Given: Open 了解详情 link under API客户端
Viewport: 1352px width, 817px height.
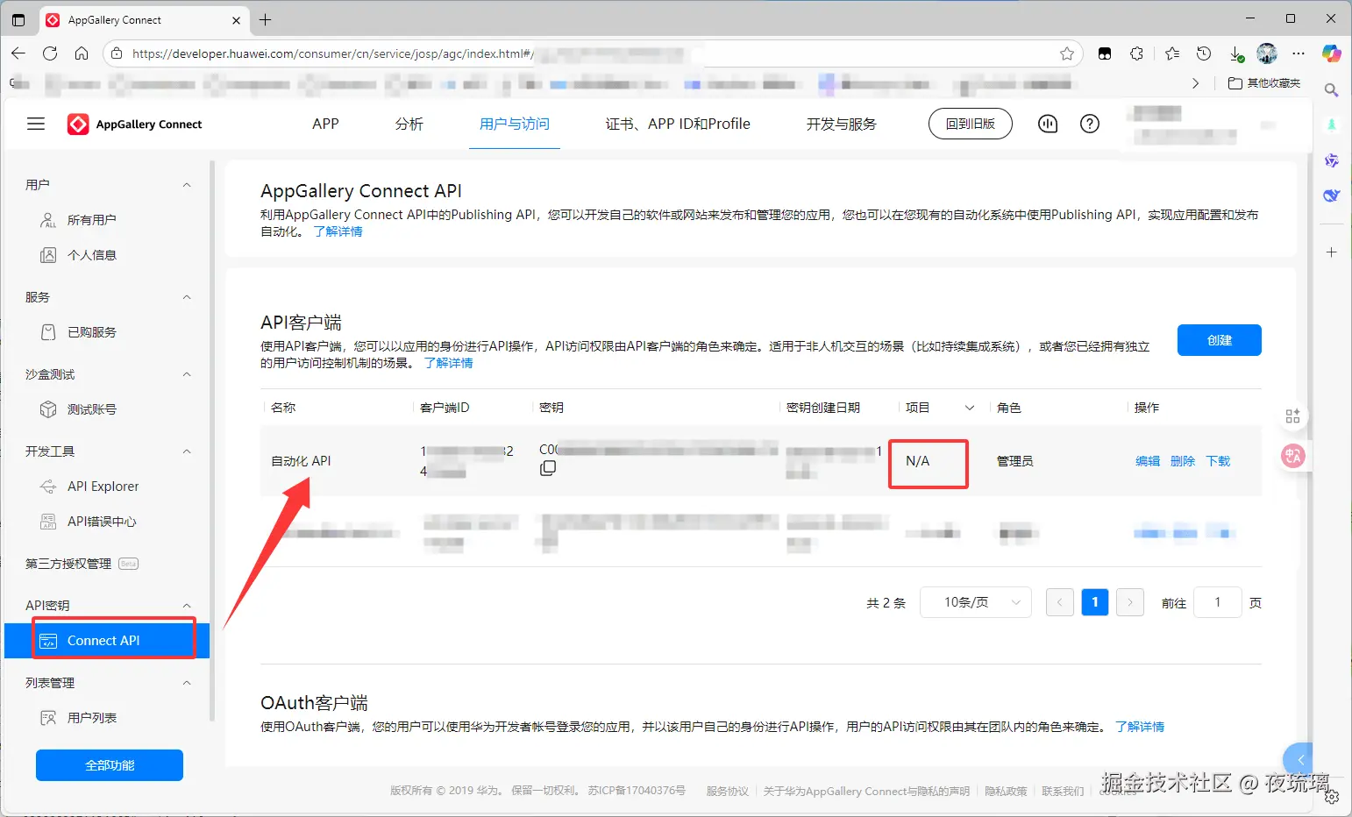Looking at the screenshot, I should point(448,363).
